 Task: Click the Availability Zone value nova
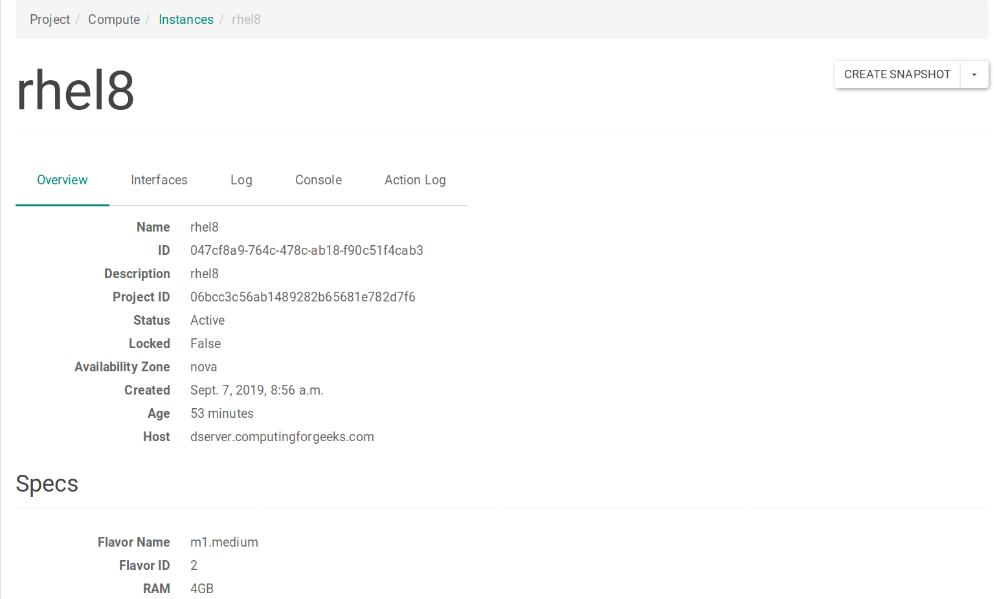pyautogui.click(x=203, y=367)
